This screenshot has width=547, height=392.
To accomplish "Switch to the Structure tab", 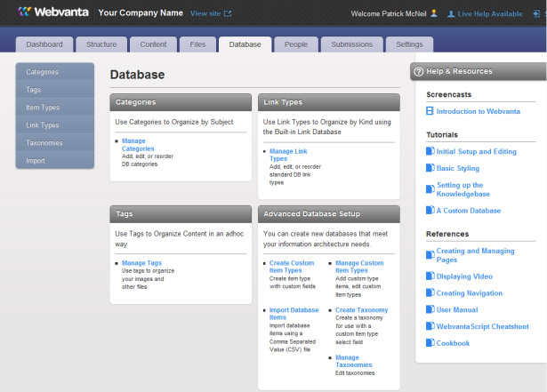I will pos(101,44).
